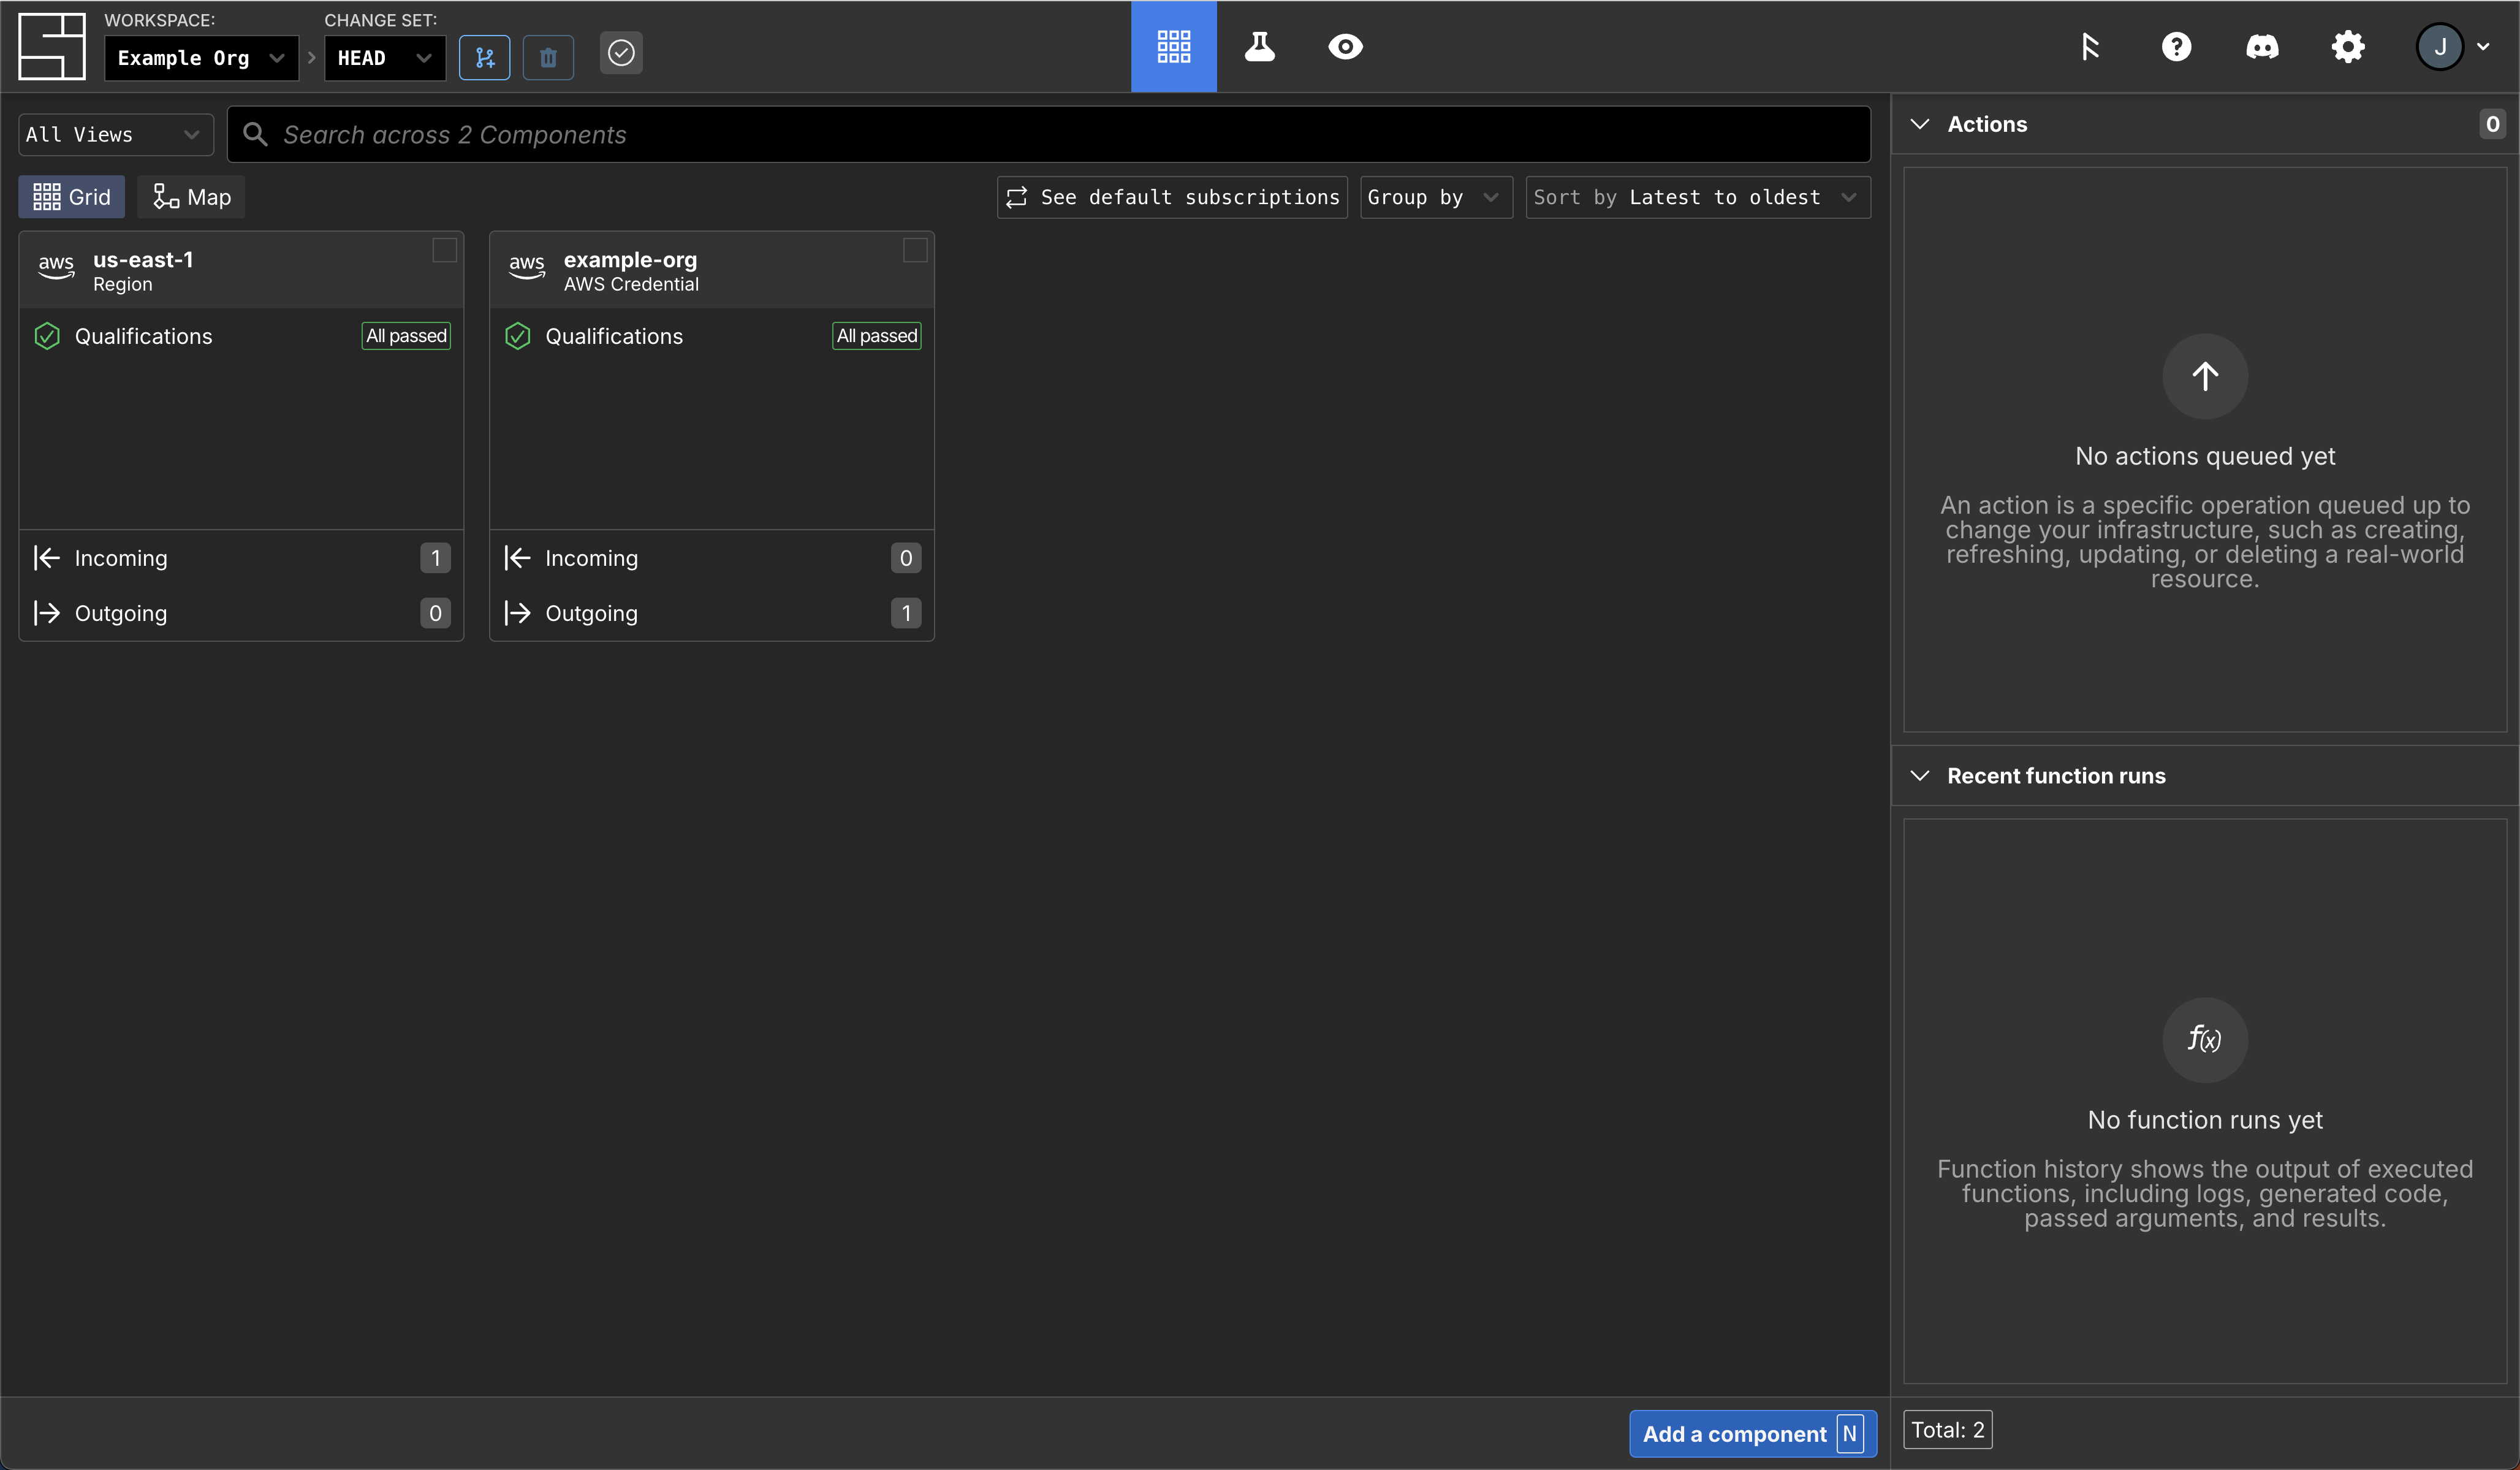This screenshot has width=2520, height=1470.
Task: Open the user profile J avatar menu
Action: [x=2452, y=46]
